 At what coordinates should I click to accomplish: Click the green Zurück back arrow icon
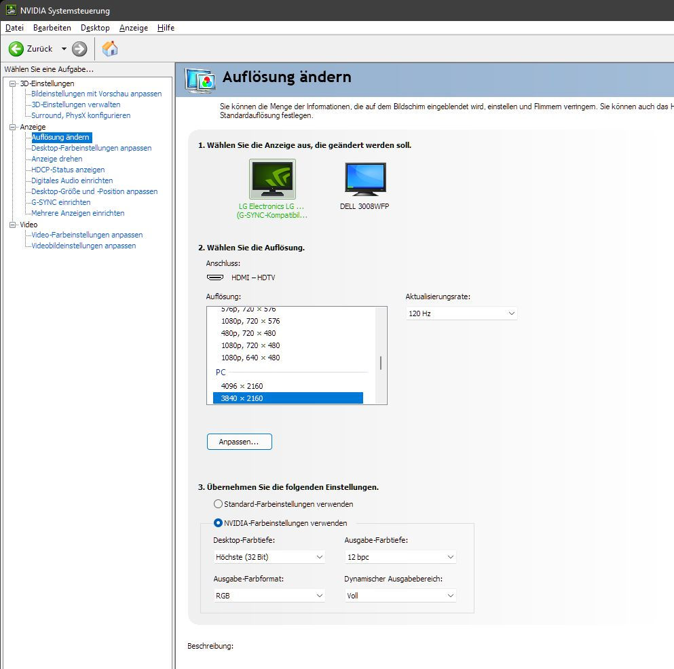(16, 49)
